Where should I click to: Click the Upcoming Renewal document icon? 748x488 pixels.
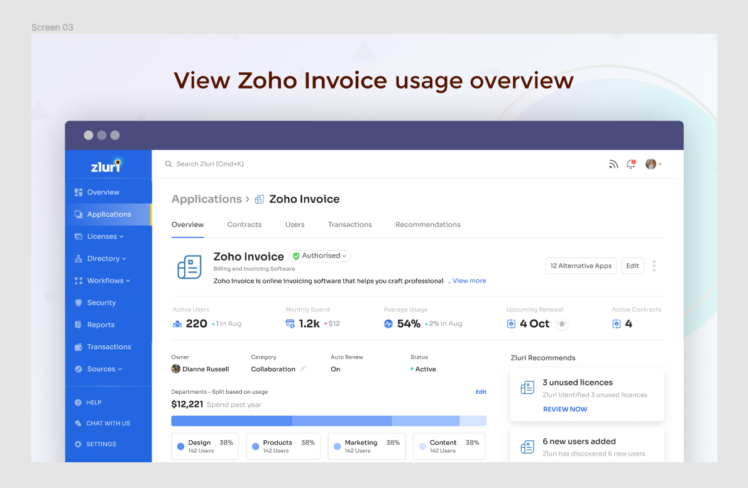click(x=511, y=324)
